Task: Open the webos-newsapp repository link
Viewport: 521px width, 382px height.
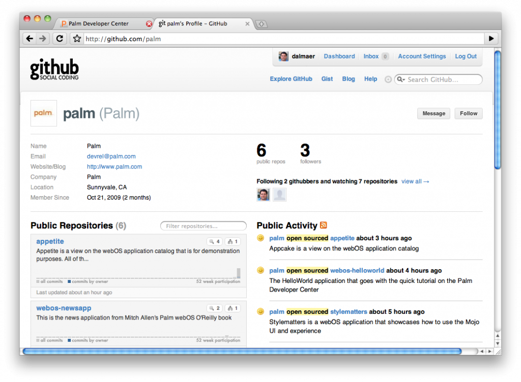Action: tap(64, 308)
